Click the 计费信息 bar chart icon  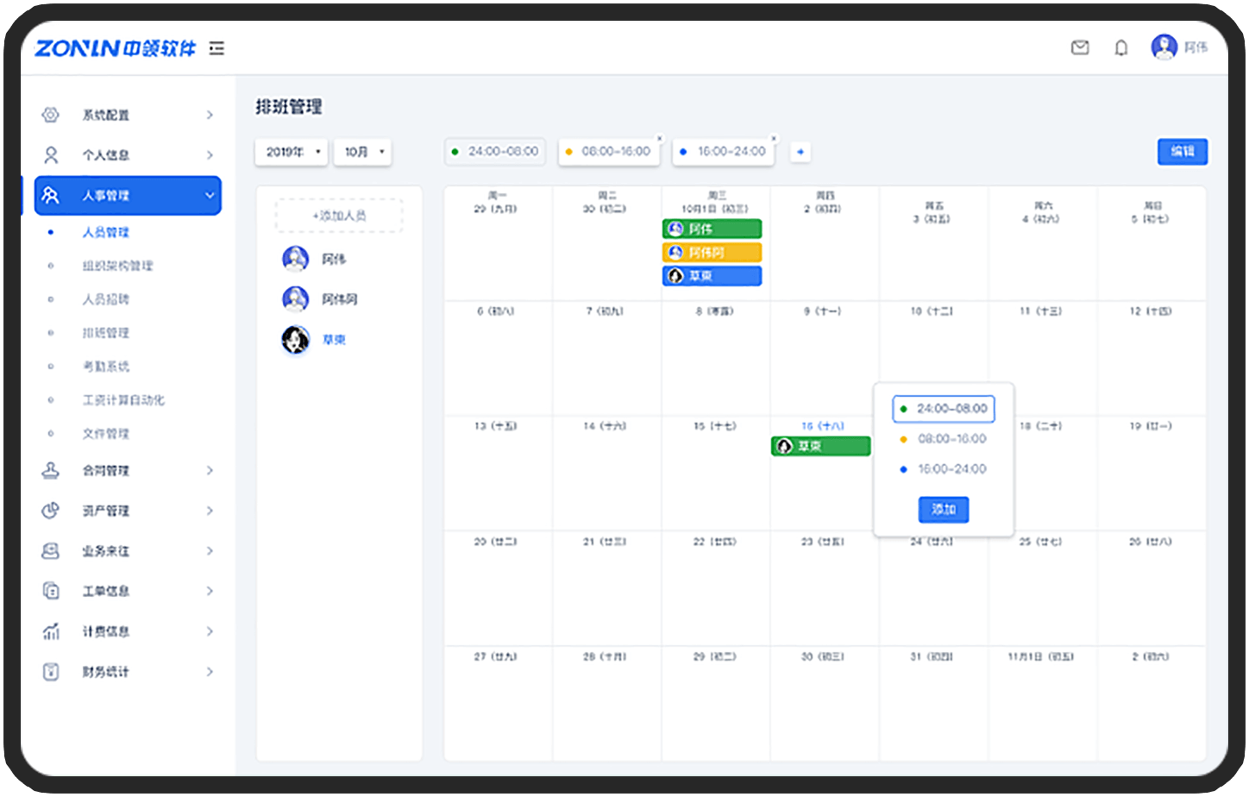click(51, 631)
